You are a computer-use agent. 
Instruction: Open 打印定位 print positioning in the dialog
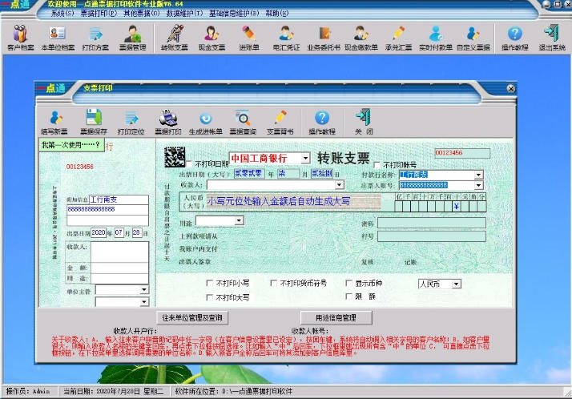point(131,122)
